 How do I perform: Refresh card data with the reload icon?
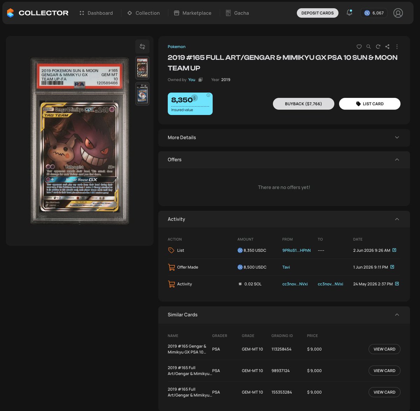coord(378,46)
